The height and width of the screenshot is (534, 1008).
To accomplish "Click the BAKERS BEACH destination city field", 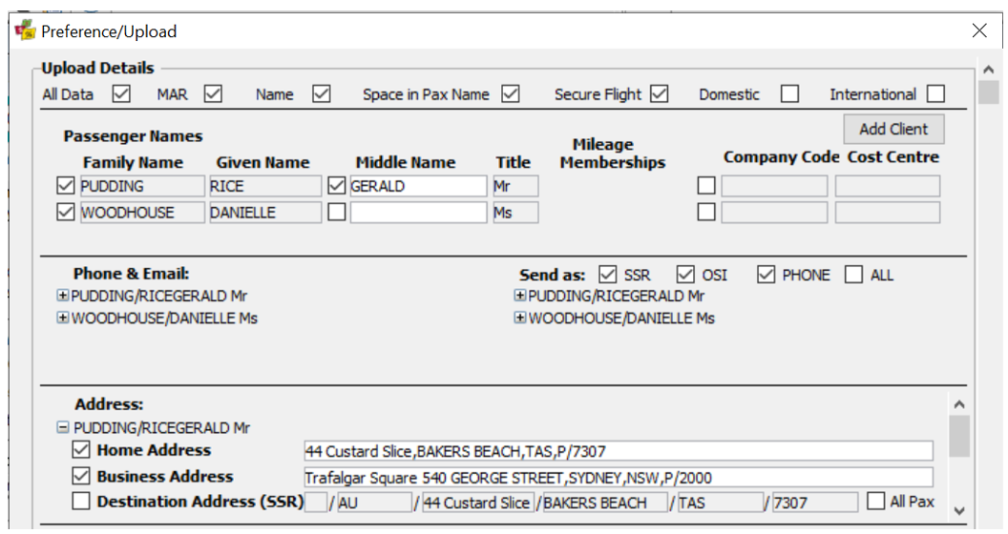I will tap(605, 503).
